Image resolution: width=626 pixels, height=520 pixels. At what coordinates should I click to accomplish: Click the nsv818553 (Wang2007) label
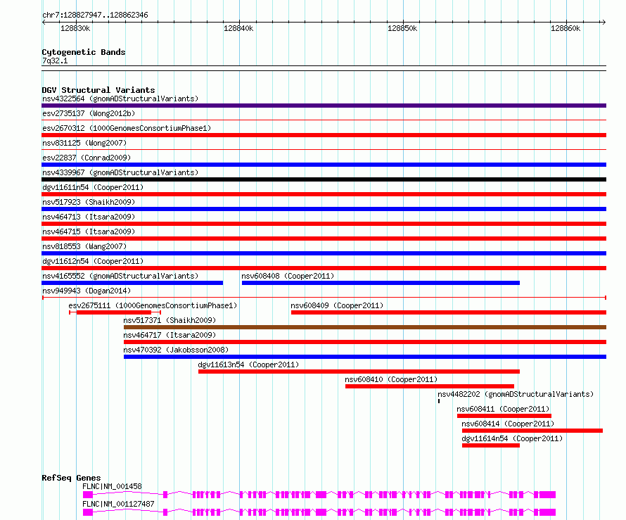(84, 246)
